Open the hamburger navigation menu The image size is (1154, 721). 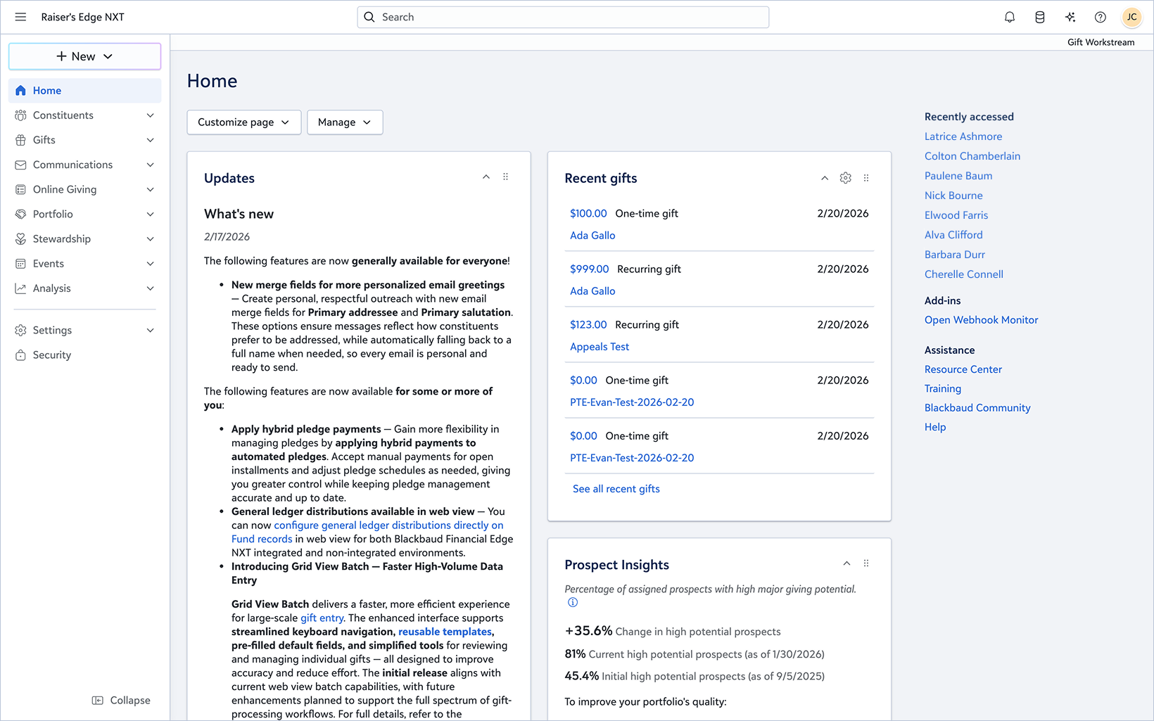[x=20, y=17]
